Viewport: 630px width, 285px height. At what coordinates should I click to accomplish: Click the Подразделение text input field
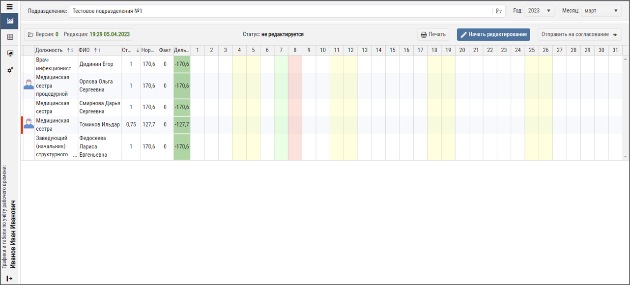coord(280,11)
